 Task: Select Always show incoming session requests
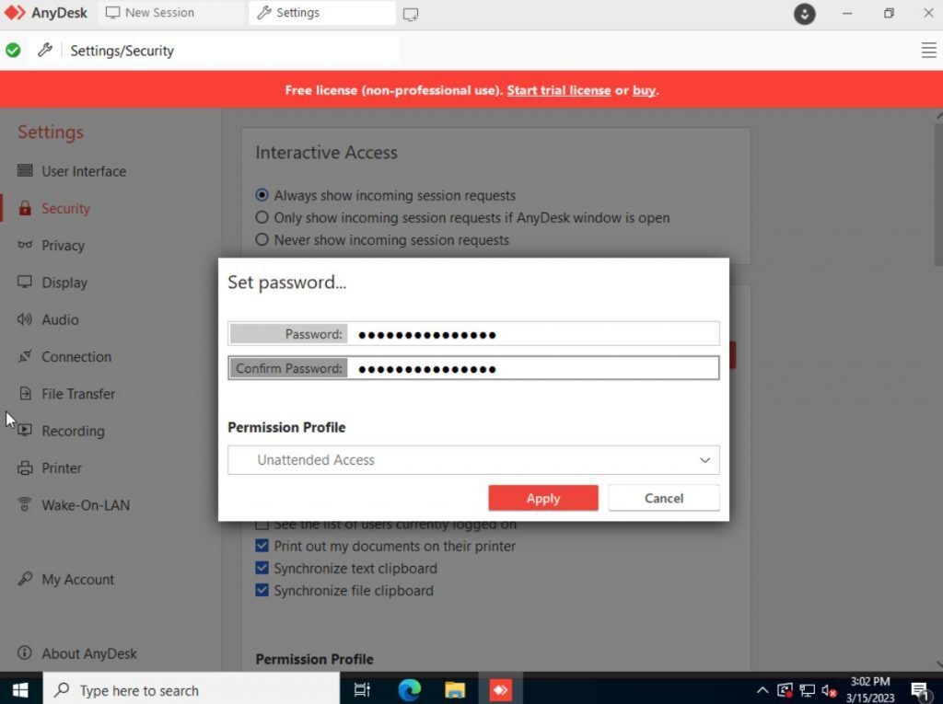[x=262, y=195]
